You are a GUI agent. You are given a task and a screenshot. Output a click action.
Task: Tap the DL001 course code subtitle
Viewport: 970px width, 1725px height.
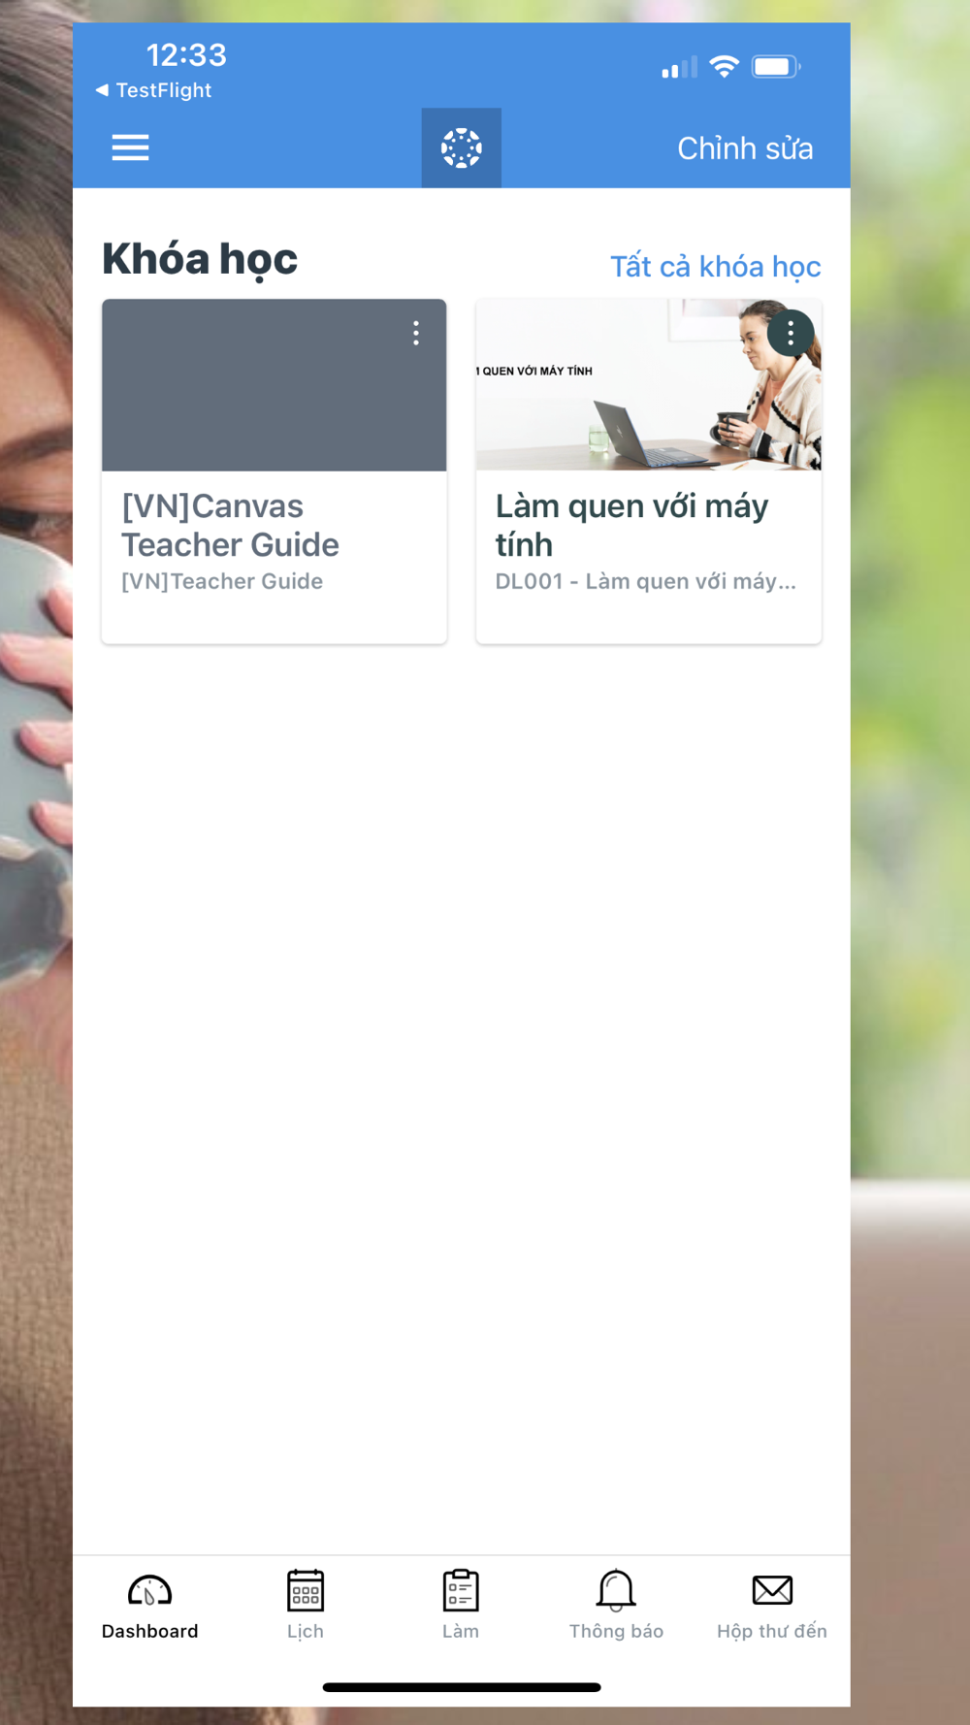[x=645, y=581]
